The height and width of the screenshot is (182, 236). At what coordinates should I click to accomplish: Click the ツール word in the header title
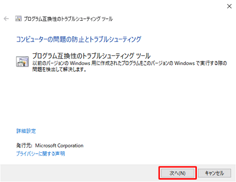(x=107, y=19)
